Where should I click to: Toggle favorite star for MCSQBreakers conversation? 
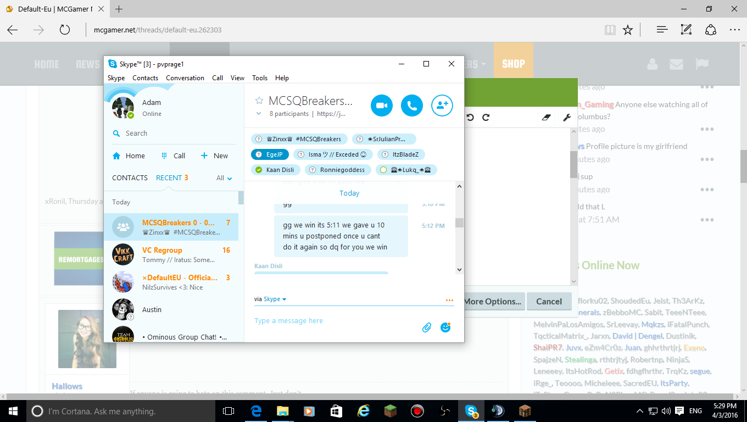point(259,101)
